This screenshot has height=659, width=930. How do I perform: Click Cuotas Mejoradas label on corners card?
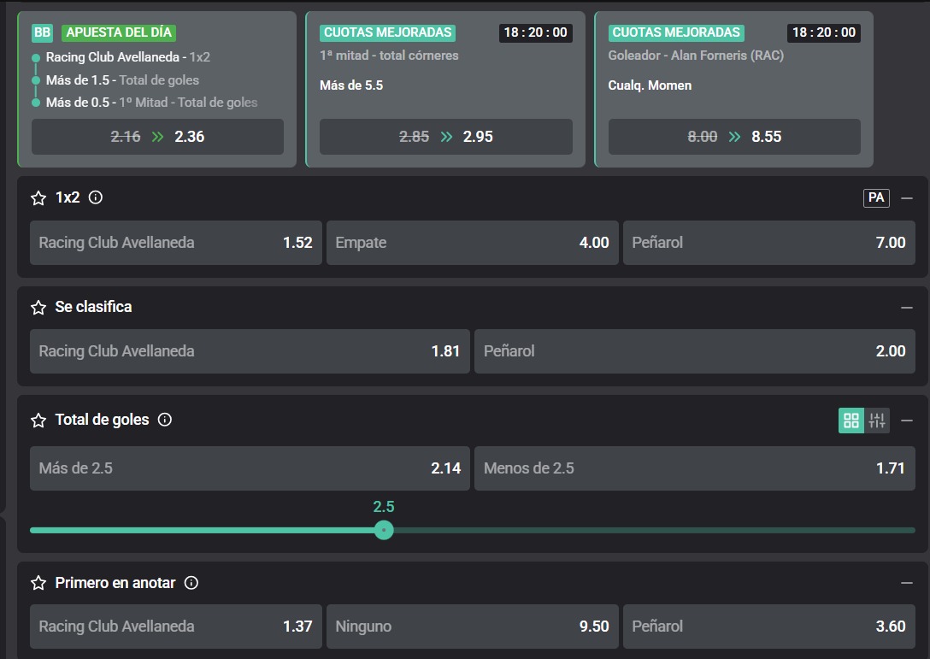point(387,32)
